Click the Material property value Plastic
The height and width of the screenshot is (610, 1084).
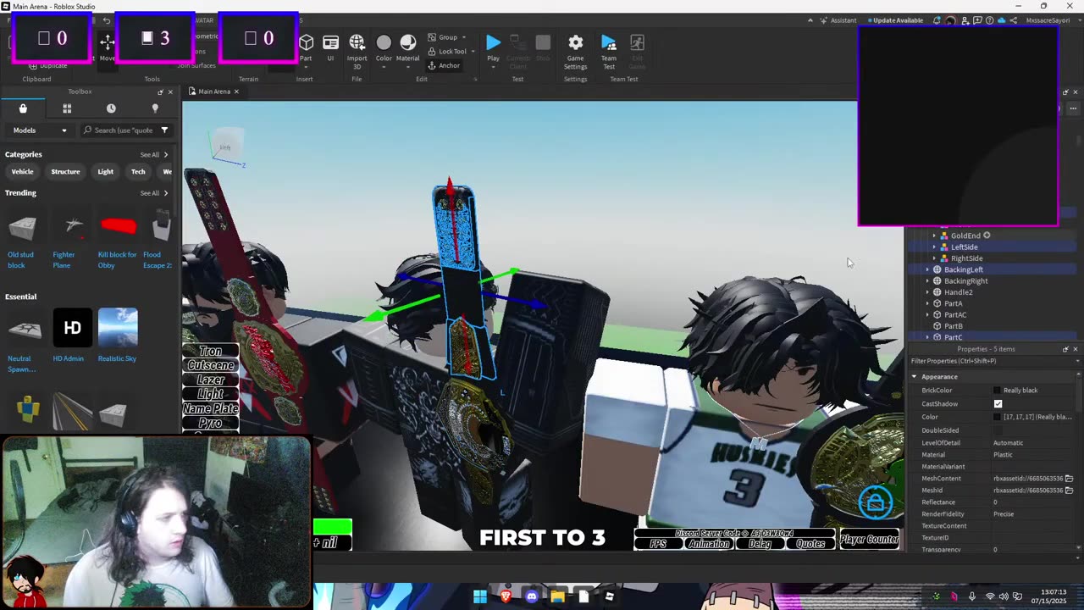pos(1003,455)
